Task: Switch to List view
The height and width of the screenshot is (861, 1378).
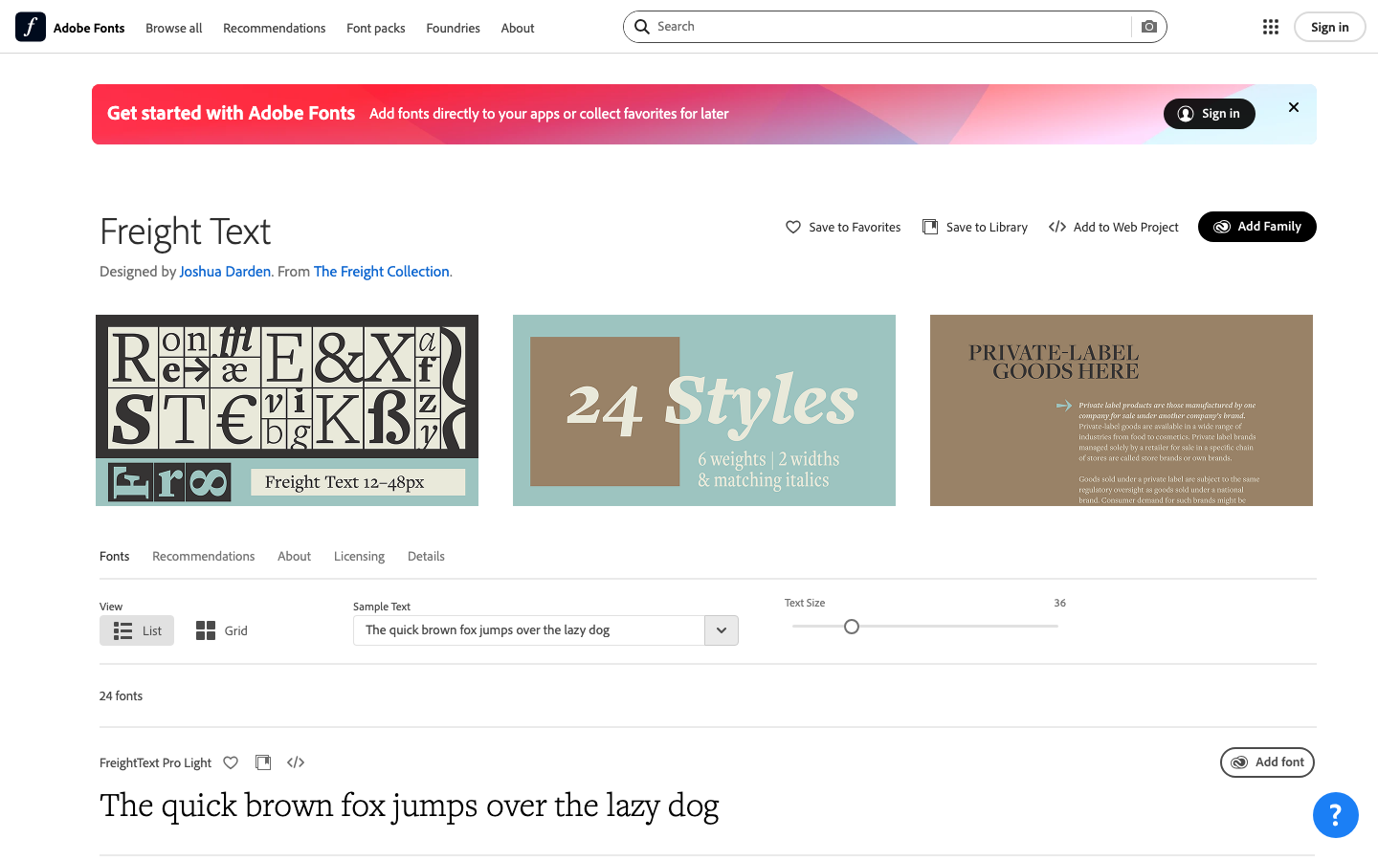Action: point(136,630)
